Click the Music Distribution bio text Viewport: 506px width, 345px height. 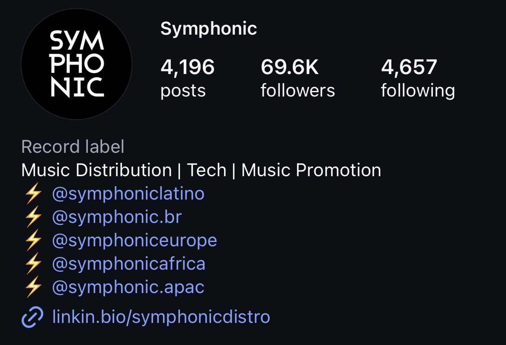(x=96, y=170)
